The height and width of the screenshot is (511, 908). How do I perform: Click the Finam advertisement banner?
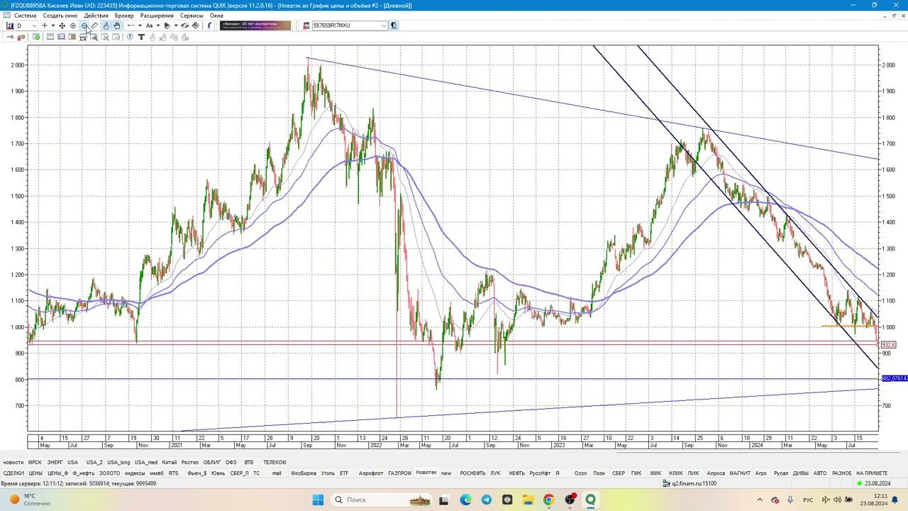coord(255,26)
